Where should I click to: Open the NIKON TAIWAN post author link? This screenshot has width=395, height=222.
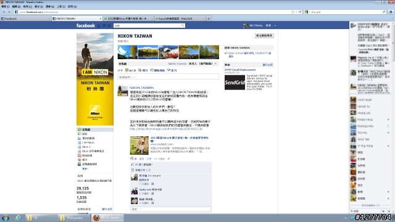141,88
